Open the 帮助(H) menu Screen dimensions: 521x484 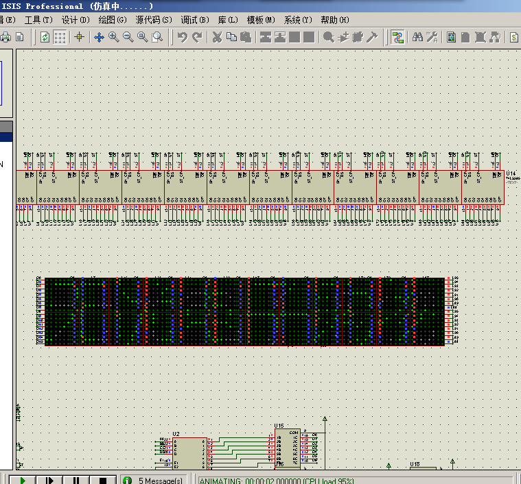(335, 20)
